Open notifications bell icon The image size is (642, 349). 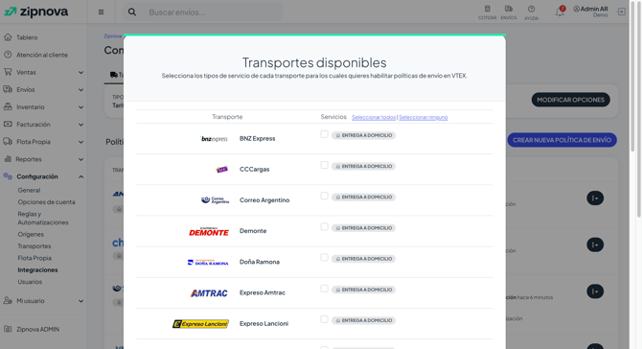(x=560, y=12)
